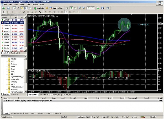Open the File menu

click(x=5, y=4)
